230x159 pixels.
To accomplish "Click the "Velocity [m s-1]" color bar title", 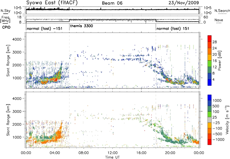I will click(x=227, y=120).
